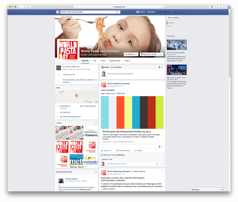Open post-as selector below vimeo preview
The image size is (238, 202).
point(160,147)
